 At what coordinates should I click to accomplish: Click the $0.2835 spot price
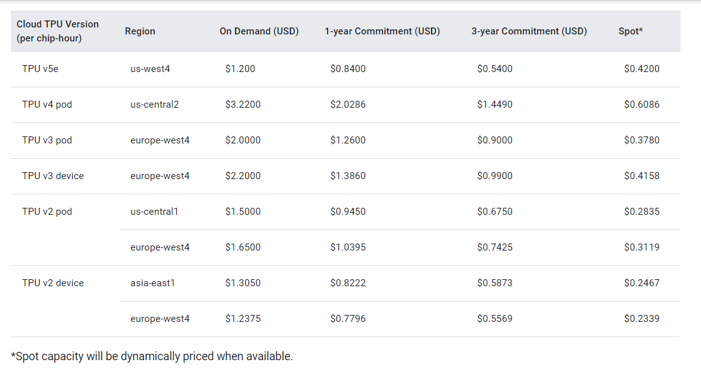tap(642, 212)
